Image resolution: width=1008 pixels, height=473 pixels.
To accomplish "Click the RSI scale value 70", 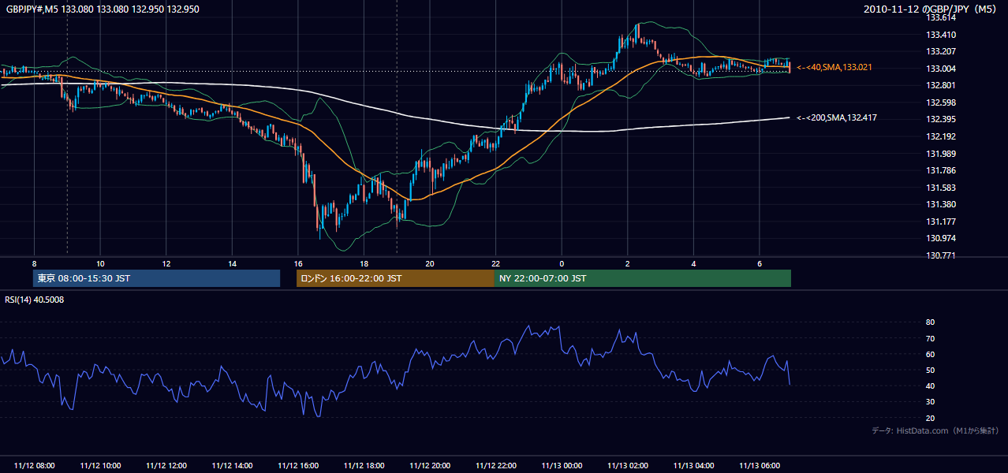I will [x=930, y=338].
